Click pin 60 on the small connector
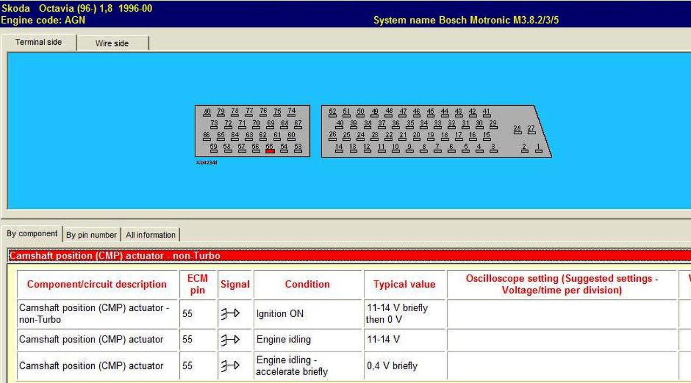Image resolution: width=691 pixels, height=383 pixels. click(292, 137)
